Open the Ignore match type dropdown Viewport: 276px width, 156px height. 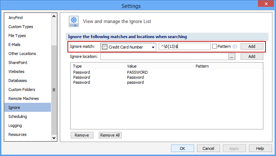pyautogui.click(x=153, y=47)
